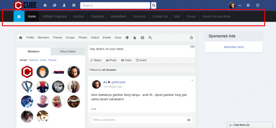Image resolution: width=276 pixels, height=128 pixels.
Task: Open Inbox in the community toolbar
Action: click(118, 38)
